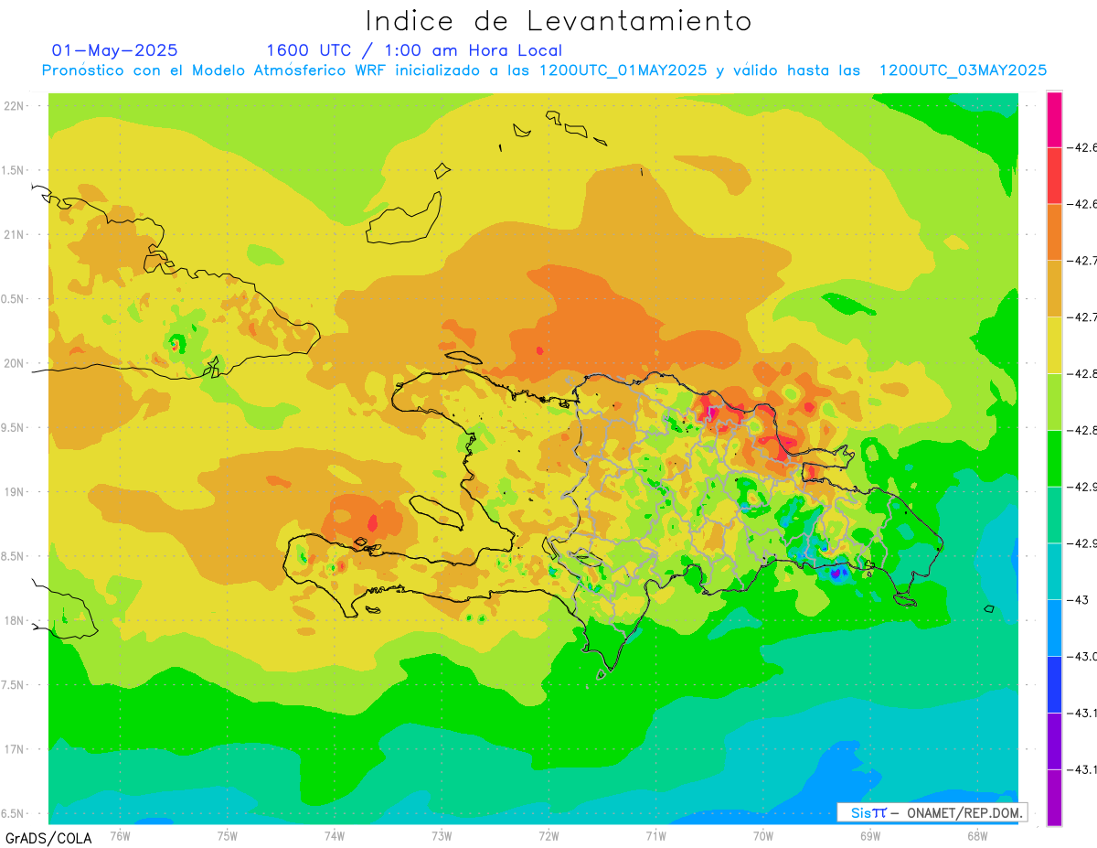Click the '21N' latitude axis label

14,235
